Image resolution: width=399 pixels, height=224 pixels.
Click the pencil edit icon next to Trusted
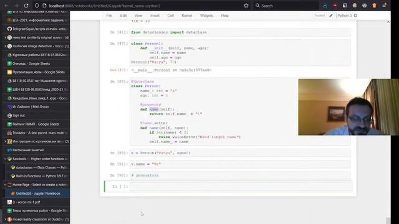331,16
